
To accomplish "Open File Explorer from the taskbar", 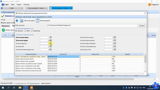I will (20, 88).
